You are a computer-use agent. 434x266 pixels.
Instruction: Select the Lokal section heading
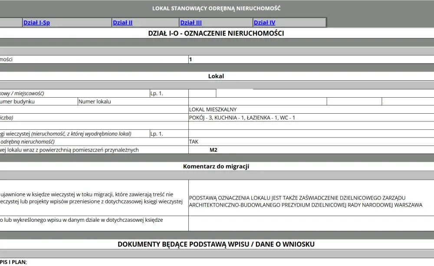(216, 76)
